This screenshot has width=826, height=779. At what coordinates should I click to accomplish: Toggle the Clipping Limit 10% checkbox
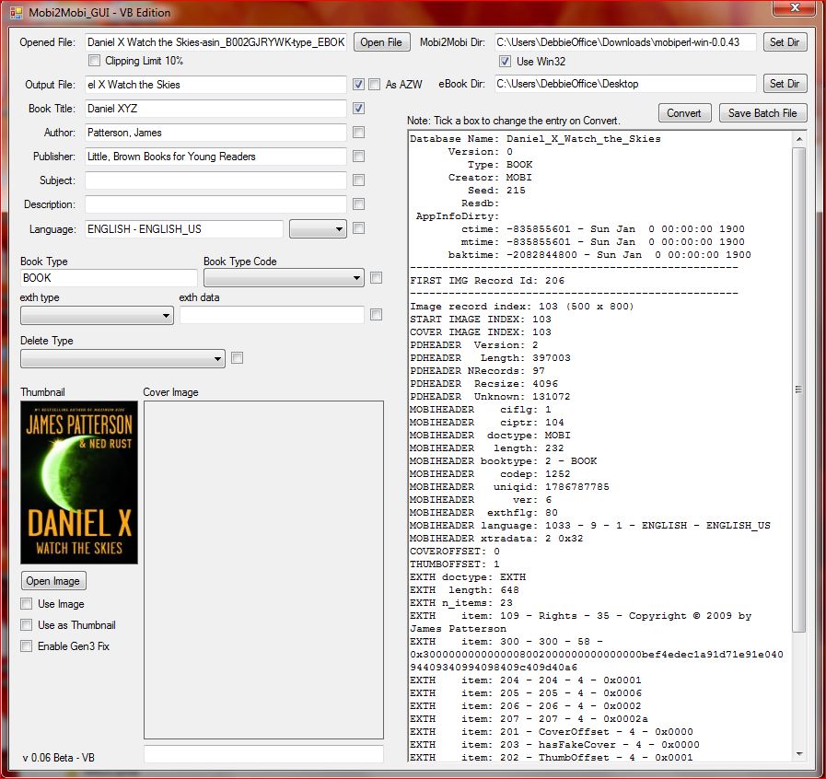pos(95,61)
